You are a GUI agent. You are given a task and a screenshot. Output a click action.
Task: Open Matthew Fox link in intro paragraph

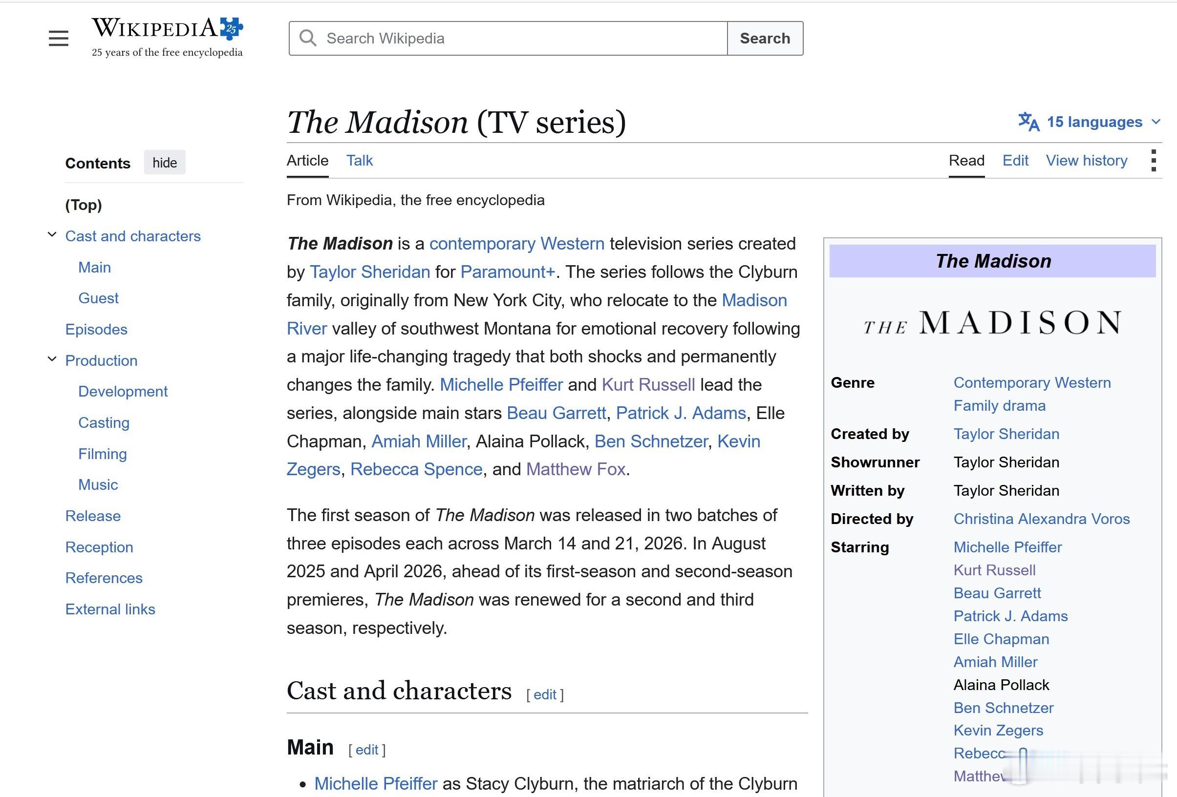(576, 469)
